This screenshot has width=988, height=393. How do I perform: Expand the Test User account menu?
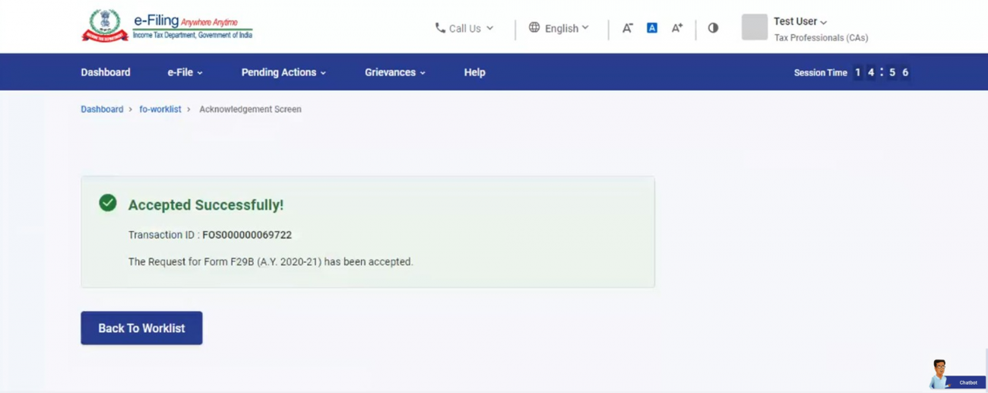[x=800, y=22]
